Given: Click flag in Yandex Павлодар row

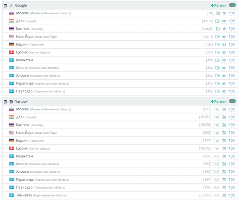Looking at the screenshot, I should click(x=12, y=187).
